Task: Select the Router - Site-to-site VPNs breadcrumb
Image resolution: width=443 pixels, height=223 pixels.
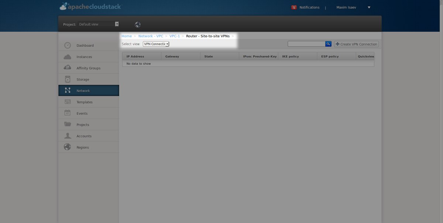Action: (208, 36)
